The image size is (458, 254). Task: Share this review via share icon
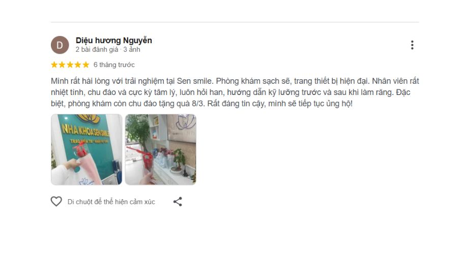click(x=178, y=202)
